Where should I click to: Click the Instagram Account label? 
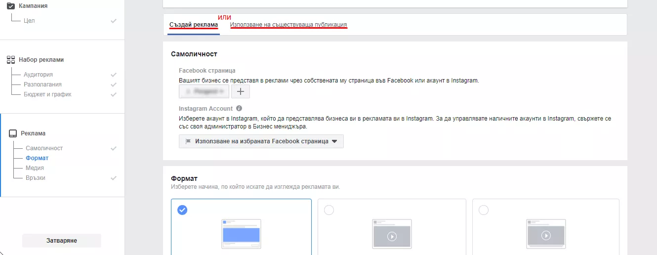click(205, 108)
